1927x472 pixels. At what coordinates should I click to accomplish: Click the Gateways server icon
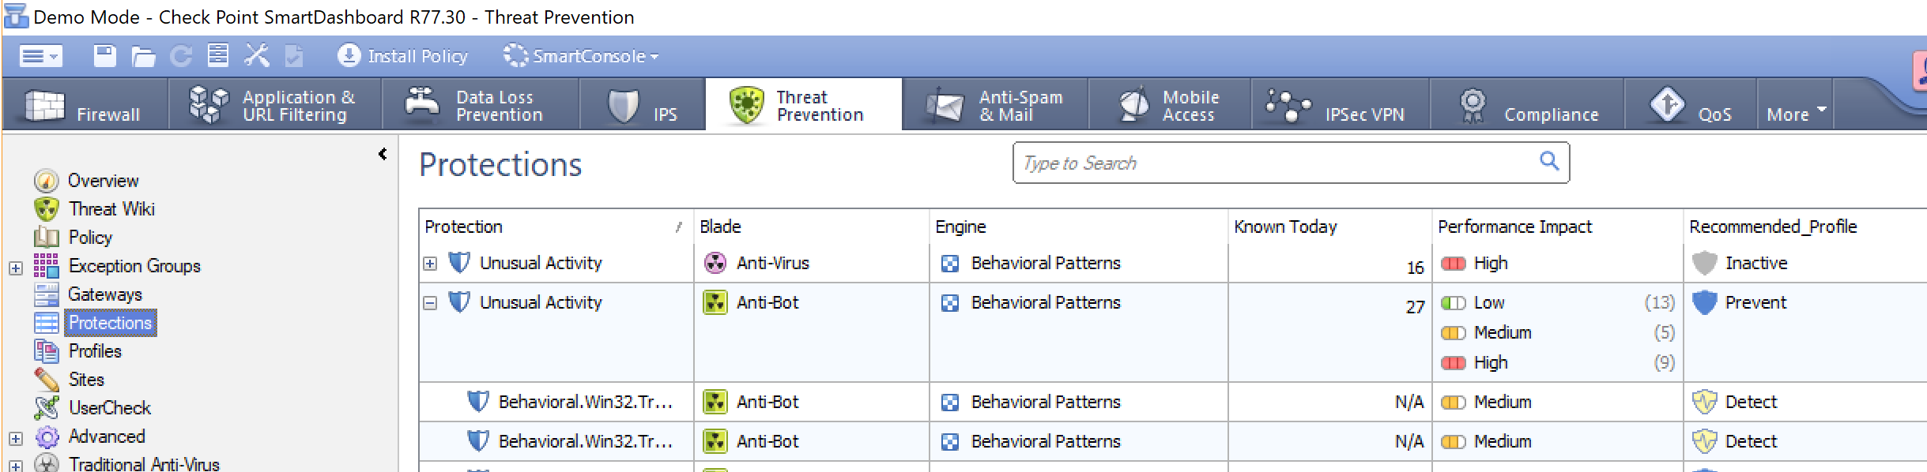click(47, 294)
